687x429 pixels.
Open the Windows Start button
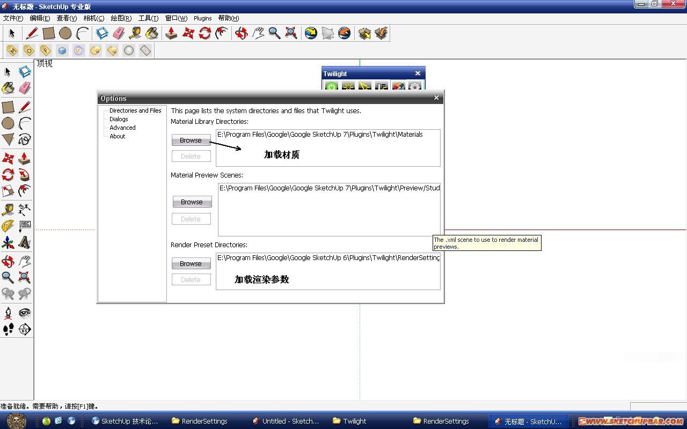click(x=17, y=421)
